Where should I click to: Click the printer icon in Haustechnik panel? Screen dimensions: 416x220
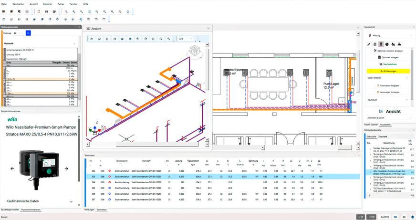pyautogui.click(x=399, y=44)
